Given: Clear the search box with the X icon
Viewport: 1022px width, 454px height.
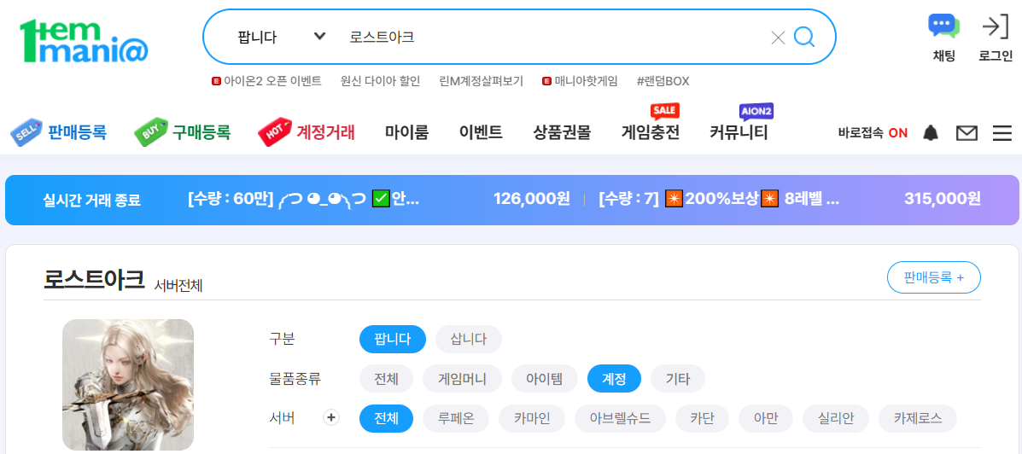Looking at the screenshot, I should (778, 38).
